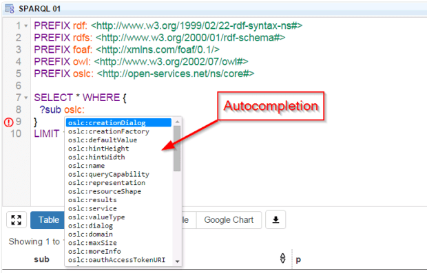Screen dimensions: 427x273
Task: Choose oslc:moreInfo completion
Action: (x=118, y=251)
